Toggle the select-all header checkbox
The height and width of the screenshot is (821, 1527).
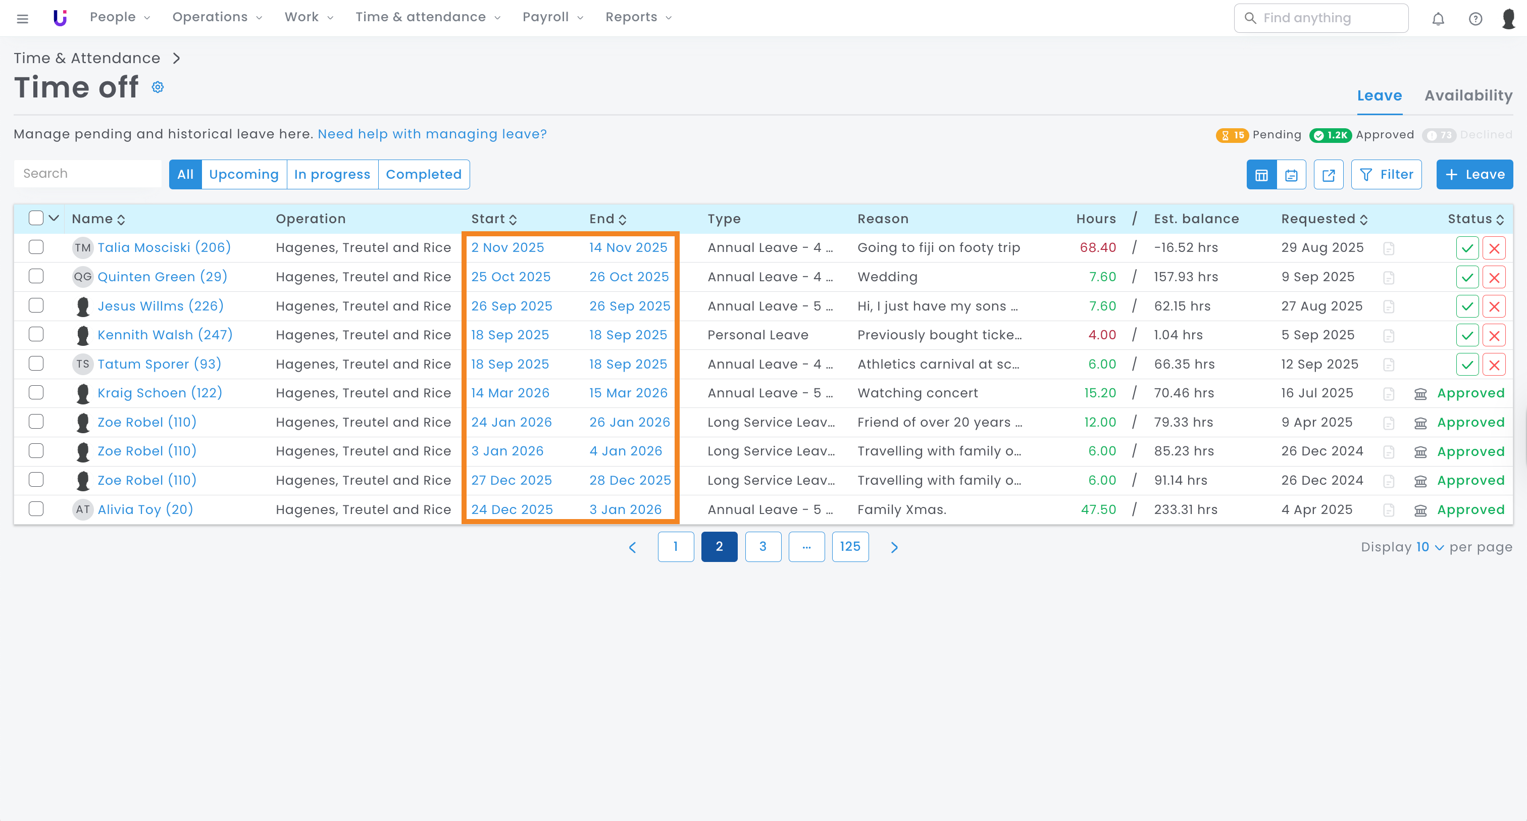pyautogui.click(x=36, y=218)
